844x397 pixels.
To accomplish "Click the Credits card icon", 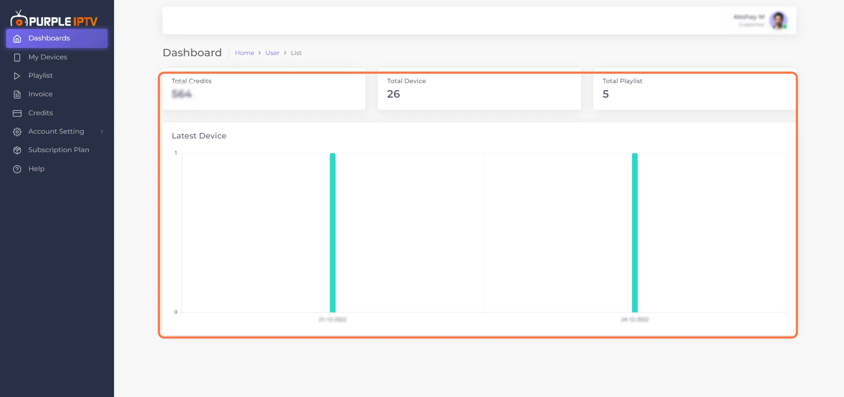I will pyautogui.click(x=17, y=113).
